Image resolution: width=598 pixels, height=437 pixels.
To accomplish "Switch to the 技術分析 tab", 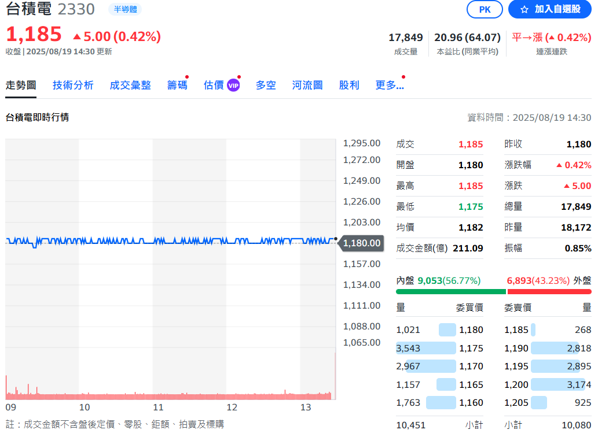I will click(73, 86).
